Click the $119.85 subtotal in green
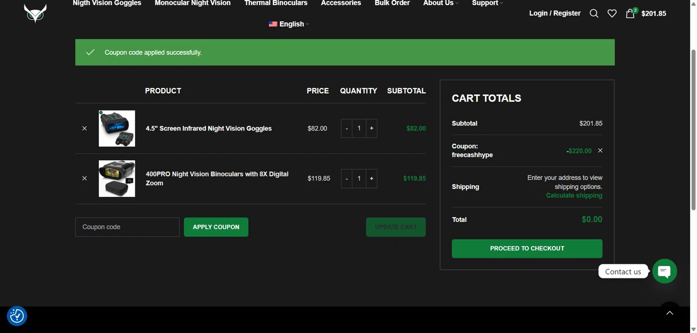Image resolution: width=697 pixels, height=333 pixels. pos(414,178)
